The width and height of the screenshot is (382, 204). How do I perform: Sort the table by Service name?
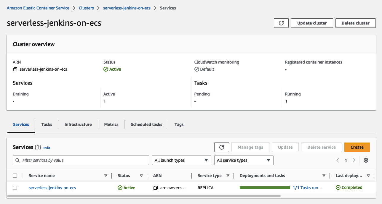pyautogui.click(x=106, y=175)
